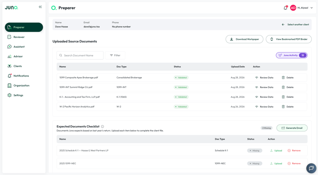Open Notifications in sidebar menu
This screenshot has width=318, height=175.
click(x=21, y=76)
